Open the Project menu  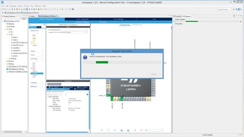tap(26, 6)
